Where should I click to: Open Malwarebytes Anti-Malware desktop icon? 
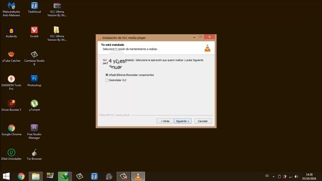click(11, 9)
